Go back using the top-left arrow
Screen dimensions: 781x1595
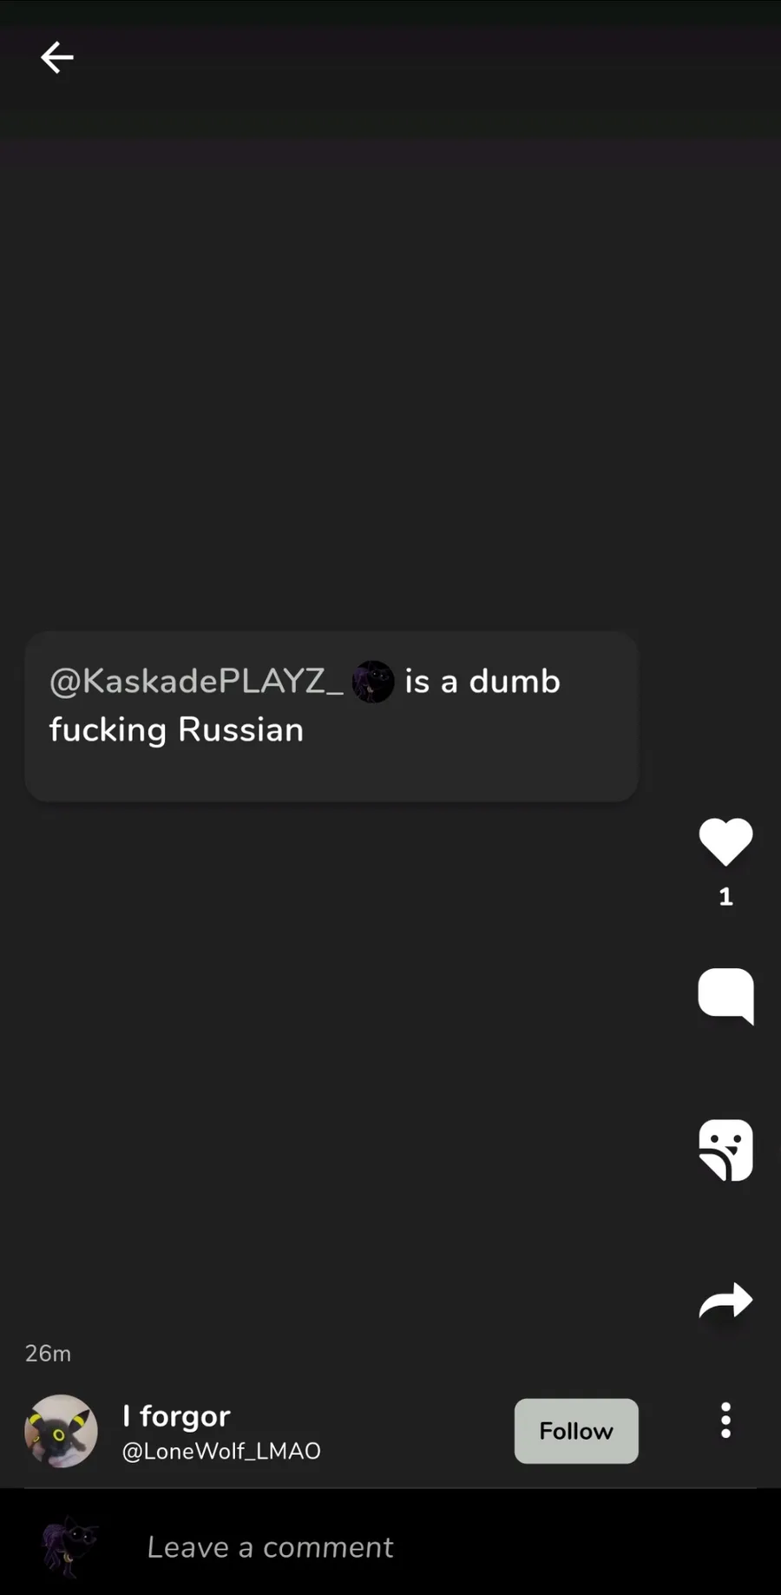tap(57, 58)
